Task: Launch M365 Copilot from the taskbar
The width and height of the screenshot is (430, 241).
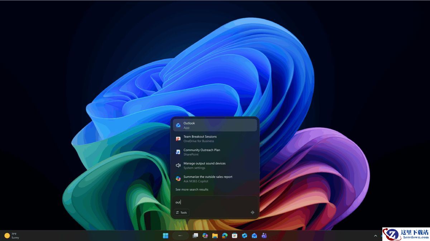Action: [x=205, y=236]
